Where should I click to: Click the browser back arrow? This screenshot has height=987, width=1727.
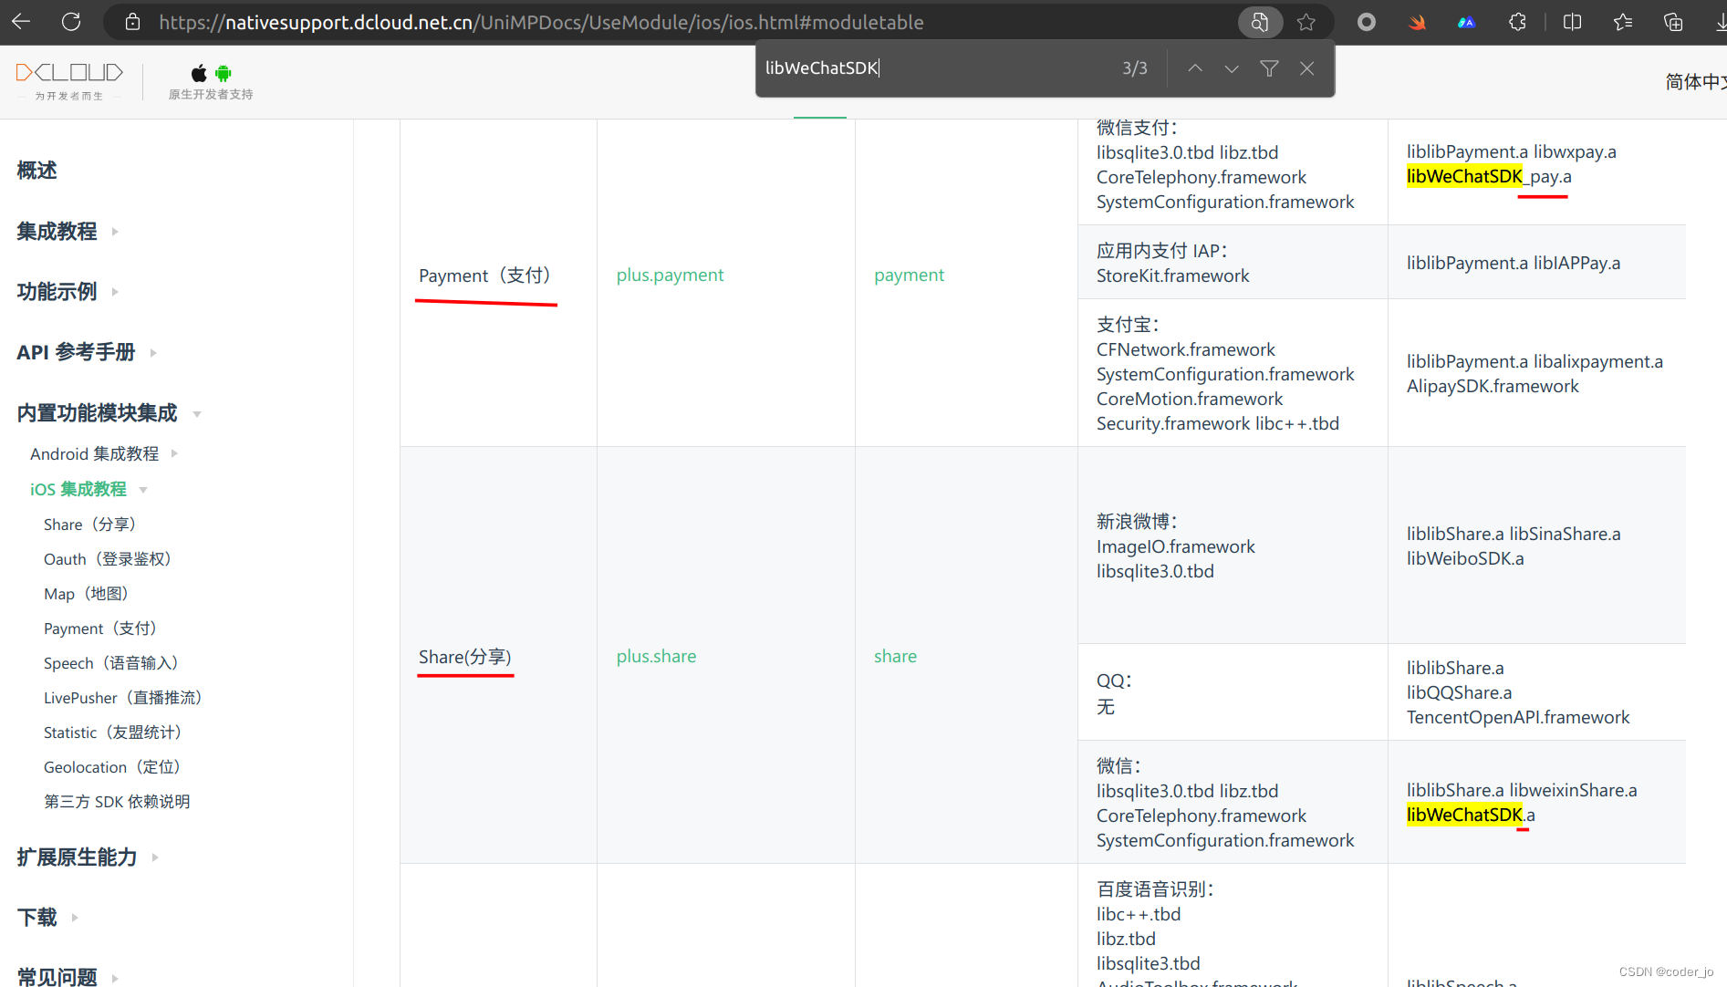(x=21, y=22)
